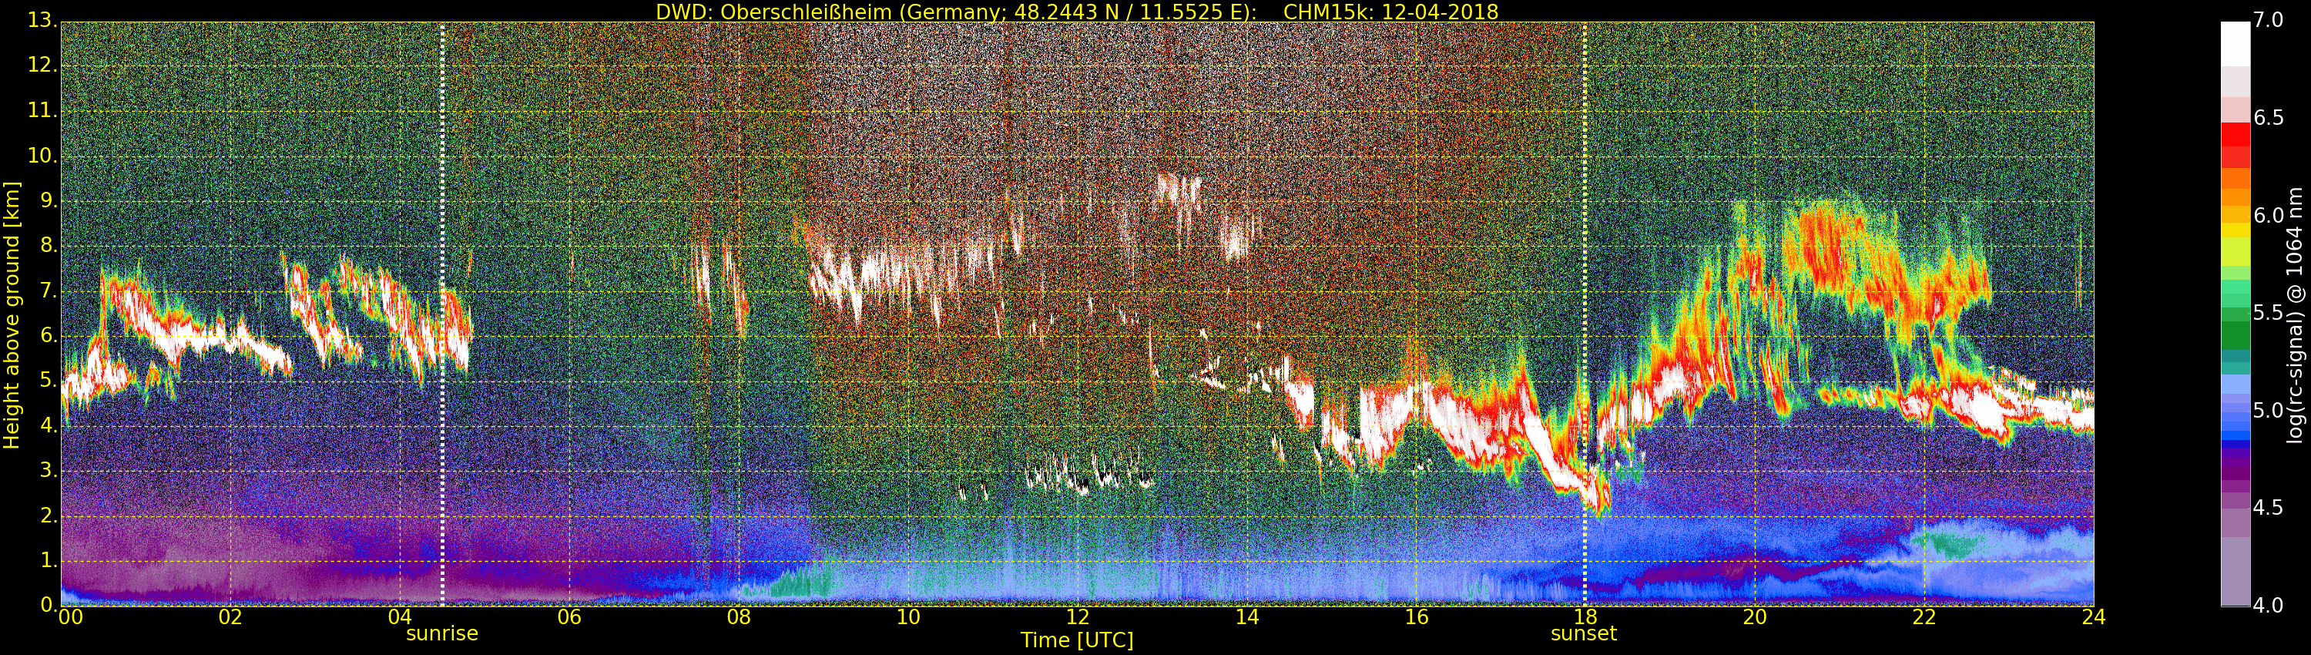This screenshot has width=2311, height=655.
Task: Click the time axis tick '00'
Action: (x=70, y=617)
